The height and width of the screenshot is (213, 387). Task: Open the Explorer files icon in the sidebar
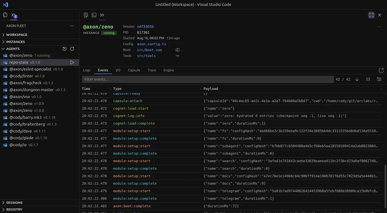5,15
